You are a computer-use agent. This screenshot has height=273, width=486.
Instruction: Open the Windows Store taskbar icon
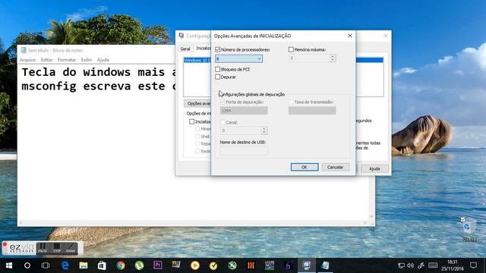[x=102, y=265]
